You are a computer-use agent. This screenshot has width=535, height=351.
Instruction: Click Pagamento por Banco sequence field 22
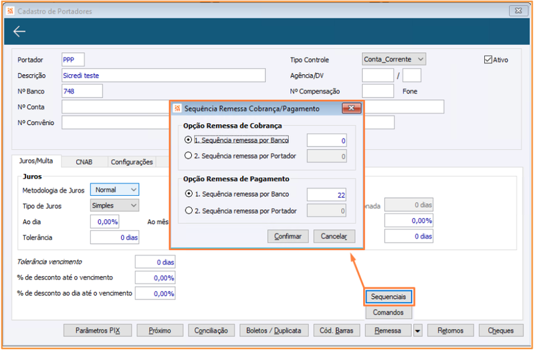[326, 195]
